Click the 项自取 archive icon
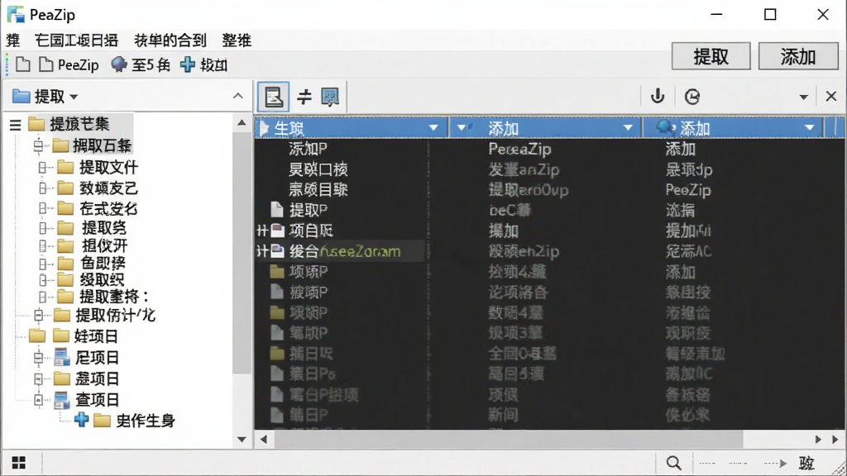Screen dimensions: 847x476 (x=278, y=231)
